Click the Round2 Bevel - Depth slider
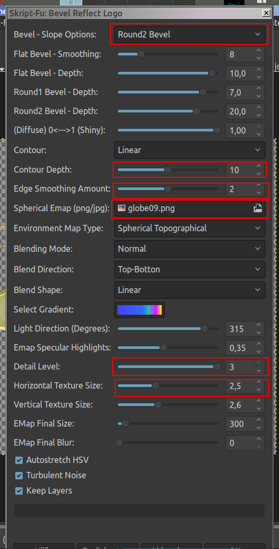Image resolution: width=279 pixels, height=549 pixels. click(168, 111)
